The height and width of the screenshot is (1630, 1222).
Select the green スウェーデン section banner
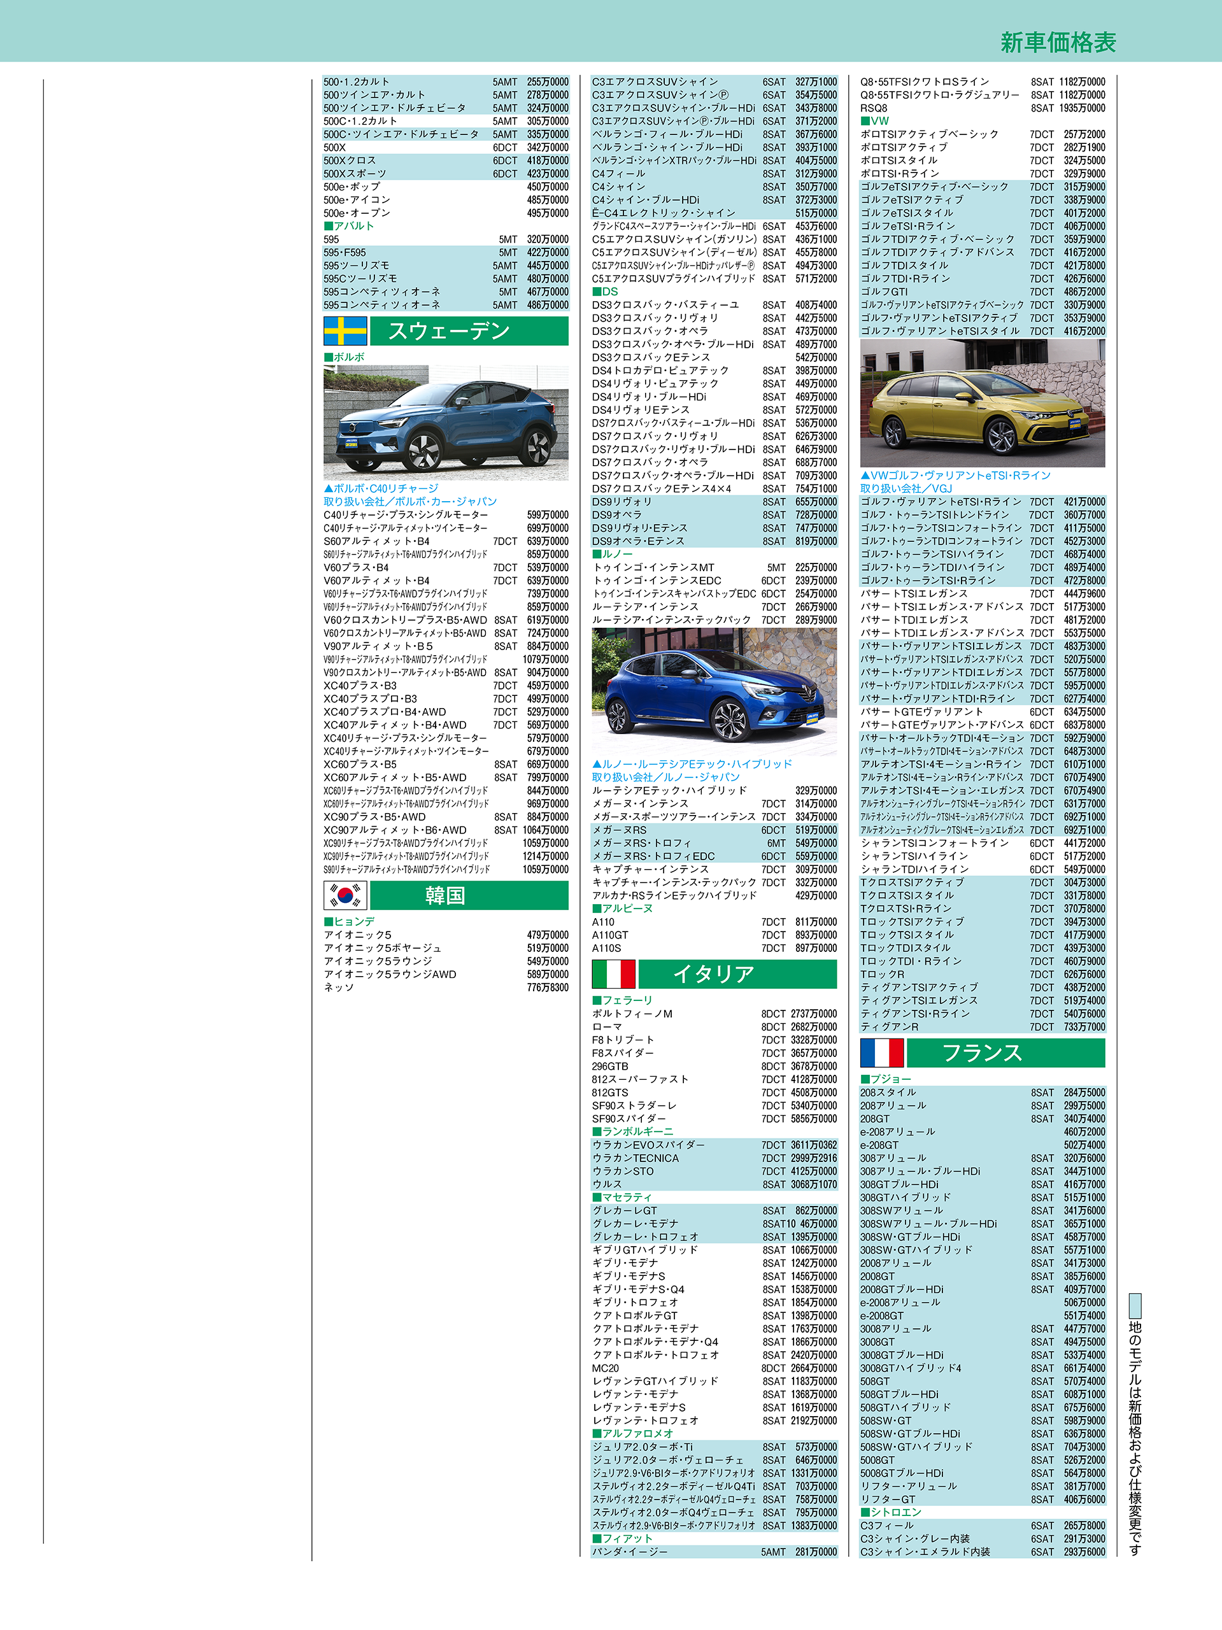pos(469,331)
